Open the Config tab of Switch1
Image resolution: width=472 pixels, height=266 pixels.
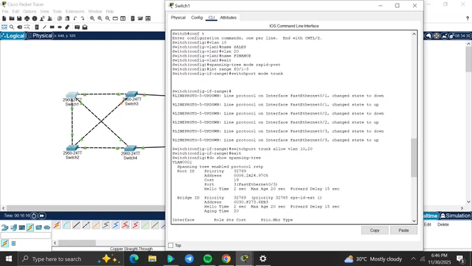(x=197, y=18)
